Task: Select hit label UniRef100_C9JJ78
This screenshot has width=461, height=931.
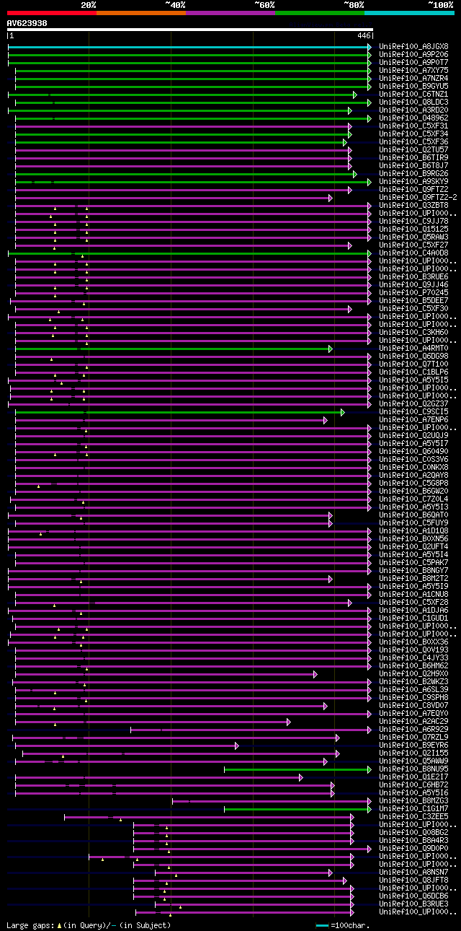Action: (413, 221)
